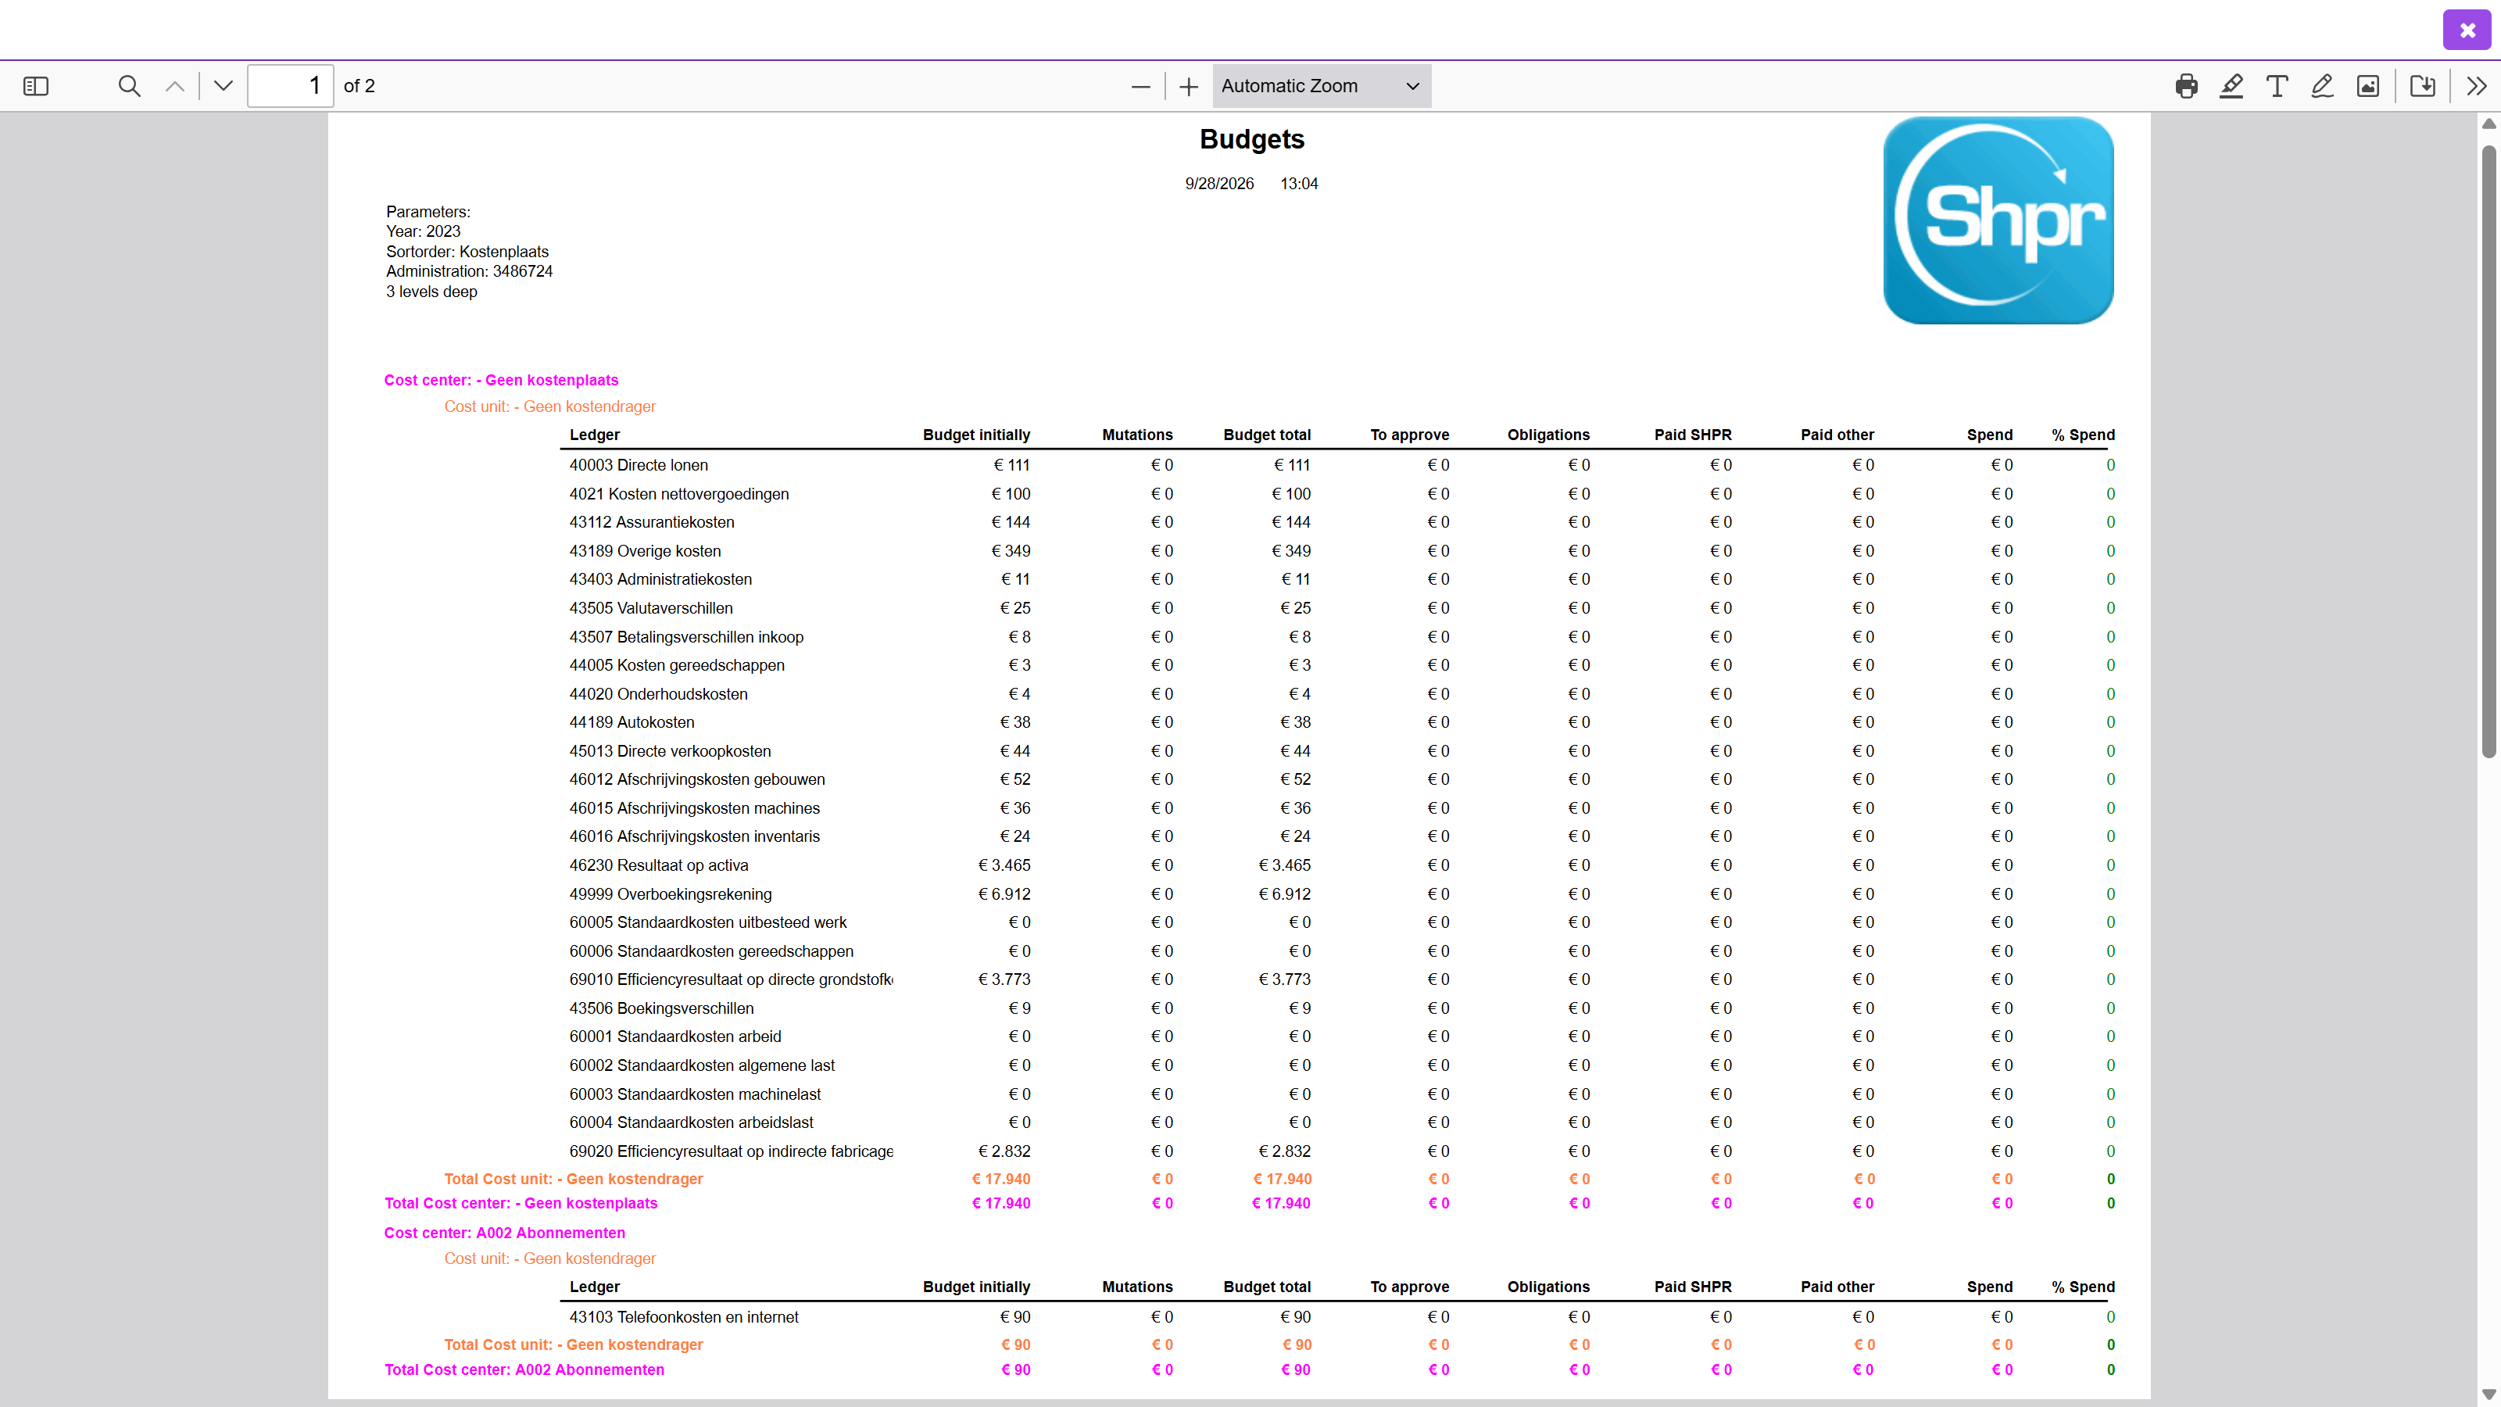
Task: Click the Shpr logo image
Action: pyautogui.click(x=1998, y=220)
